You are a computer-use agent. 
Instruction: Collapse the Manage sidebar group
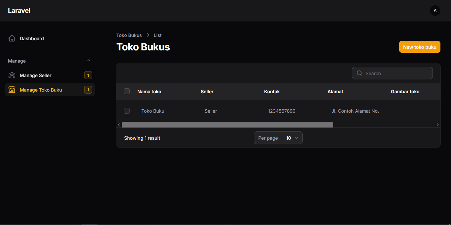click(88, 61)
